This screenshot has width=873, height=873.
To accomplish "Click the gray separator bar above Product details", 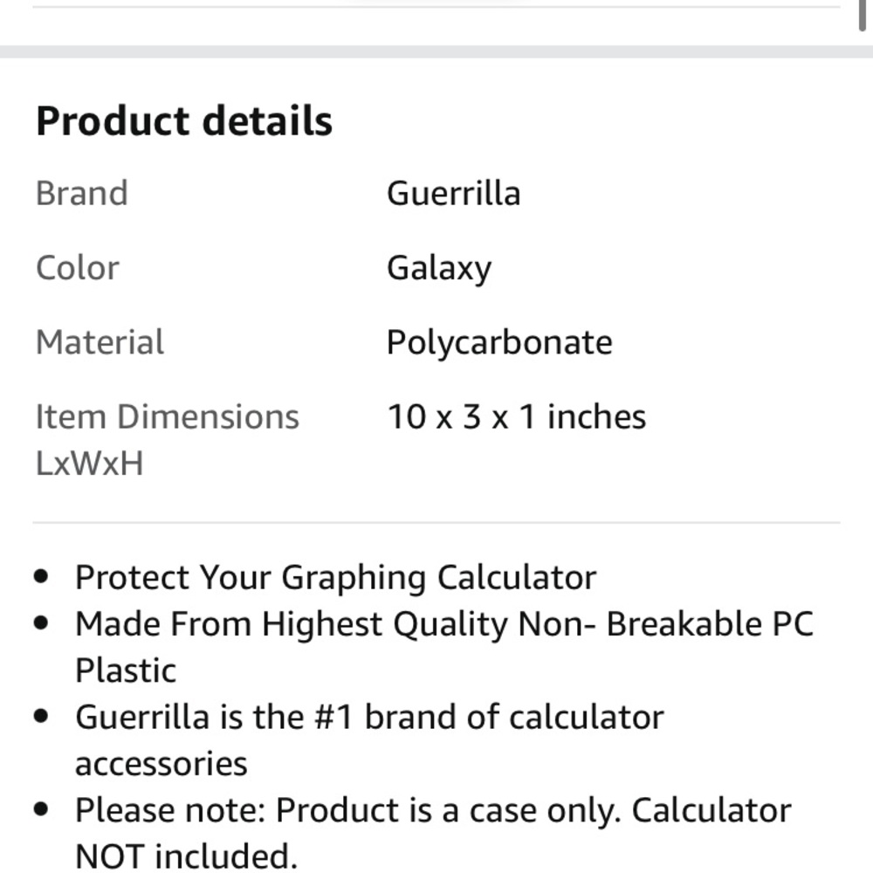I will [436, 52].
